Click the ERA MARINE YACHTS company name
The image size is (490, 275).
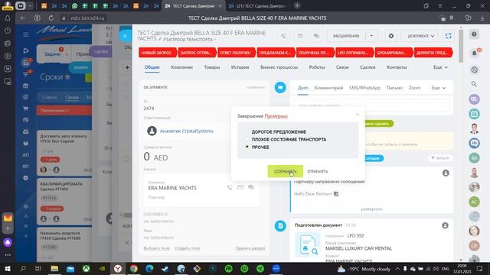(x=172, y=188)
